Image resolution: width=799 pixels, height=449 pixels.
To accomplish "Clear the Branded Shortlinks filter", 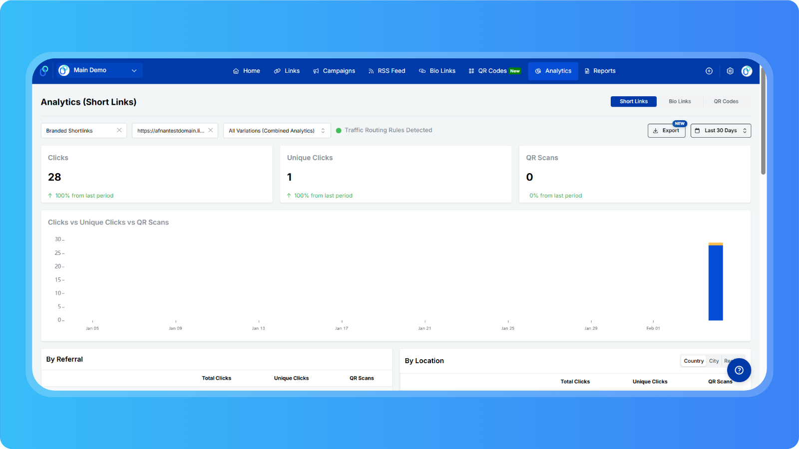I will (x=119, y=130).
